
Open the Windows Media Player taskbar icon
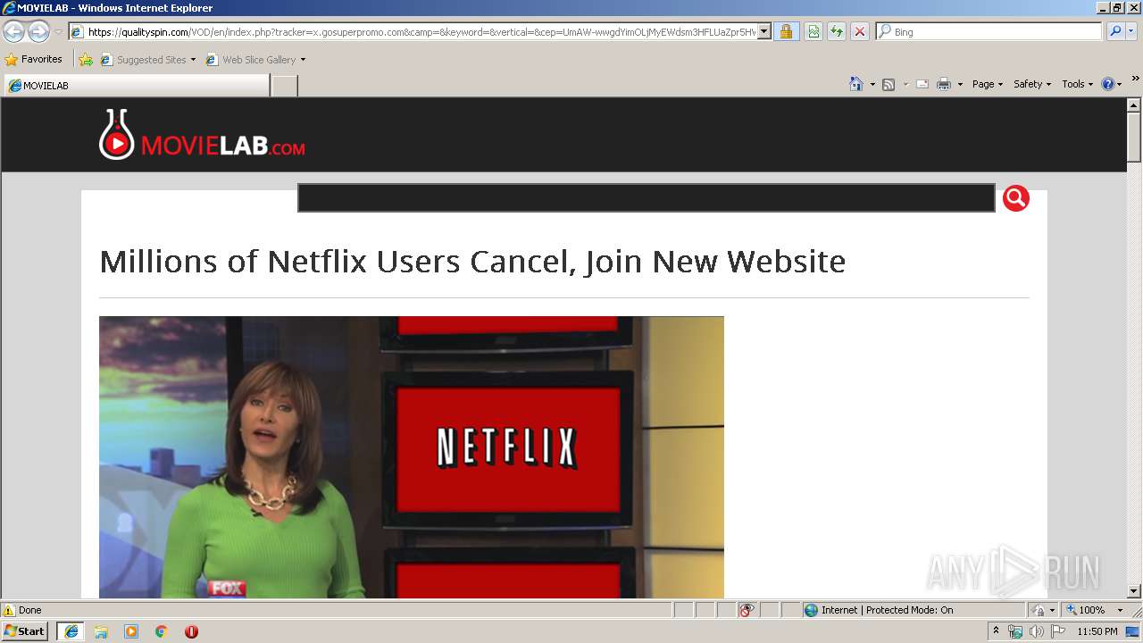(131, 631)
